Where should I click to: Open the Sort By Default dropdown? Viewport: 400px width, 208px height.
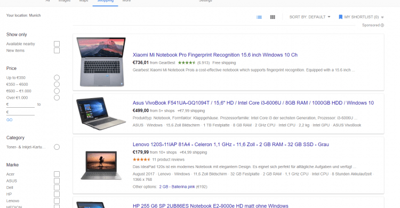click(310, 17)
